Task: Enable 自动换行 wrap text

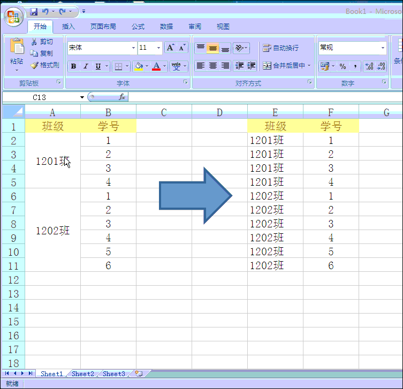Action: click(280, 48)
